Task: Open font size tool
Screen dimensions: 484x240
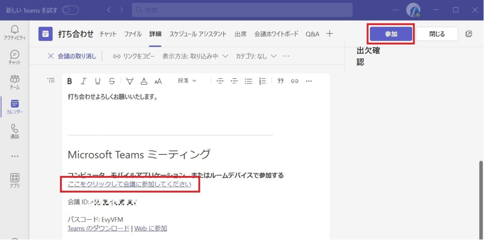Action: pos(158,81)
